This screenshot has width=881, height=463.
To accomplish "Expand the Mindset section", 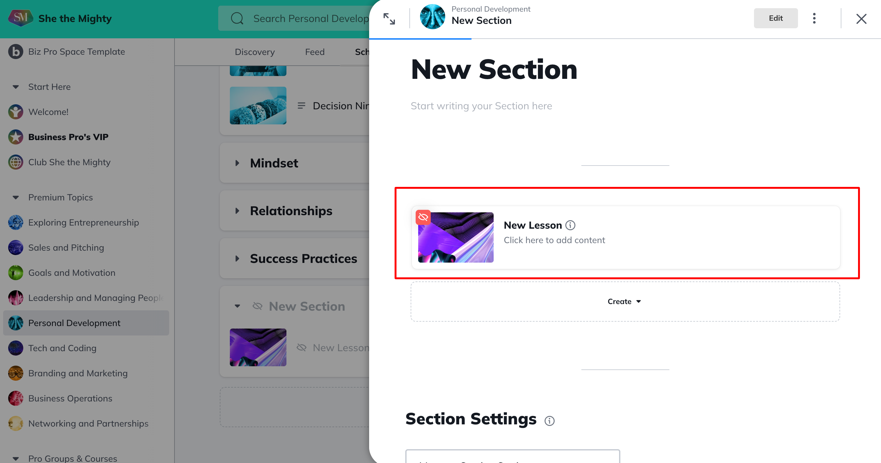I will [237, 163].
